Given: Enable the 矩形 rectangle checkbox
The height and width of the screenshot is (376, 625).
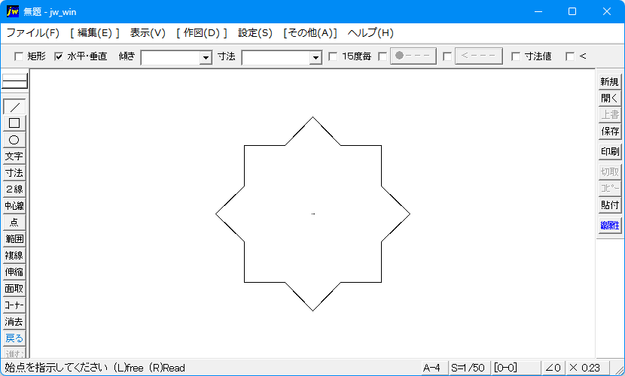Looking at the screenshot, I should (x=18, y=56).
